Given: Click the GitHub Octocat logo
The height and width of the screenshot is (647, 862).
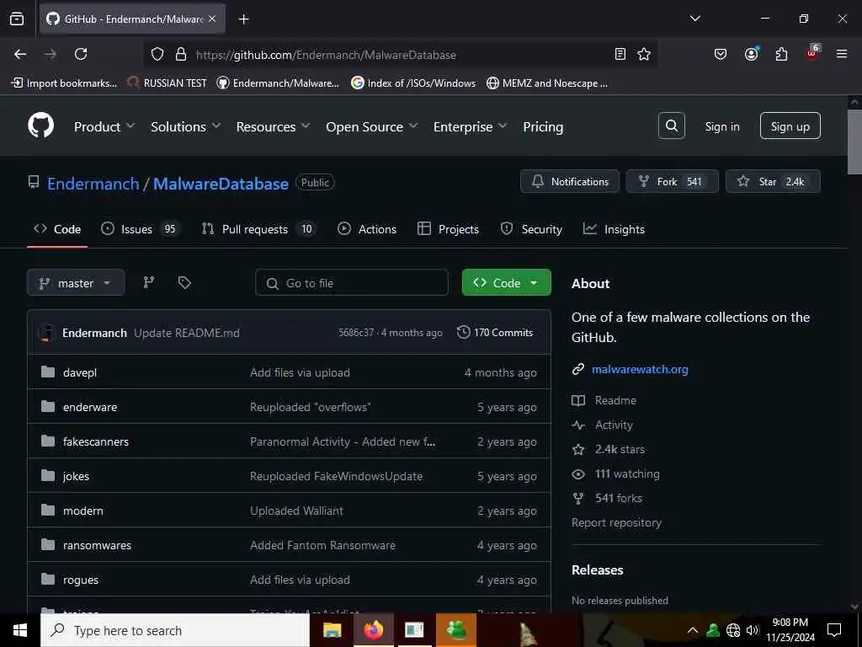Looking at the screenshot, I should [40, 126].
